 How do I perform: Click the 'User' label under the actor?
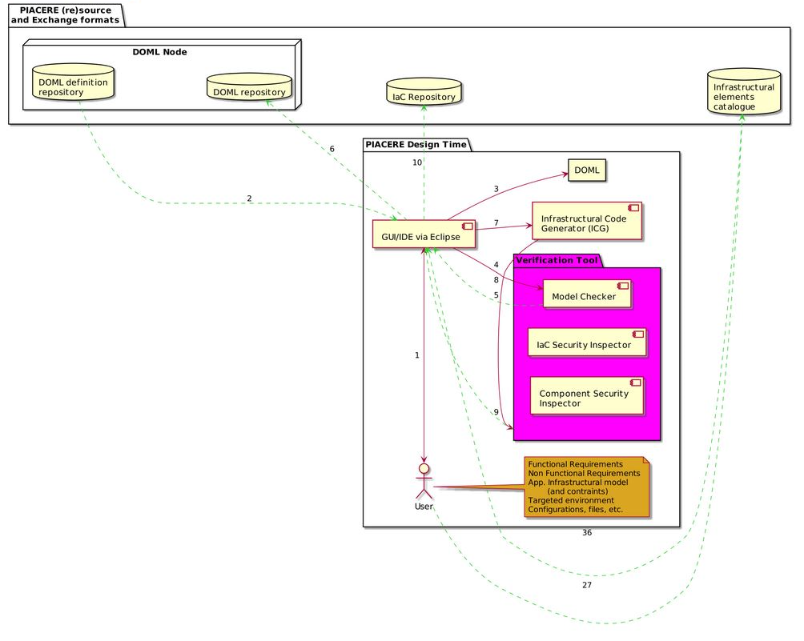(x=424, y=507)
